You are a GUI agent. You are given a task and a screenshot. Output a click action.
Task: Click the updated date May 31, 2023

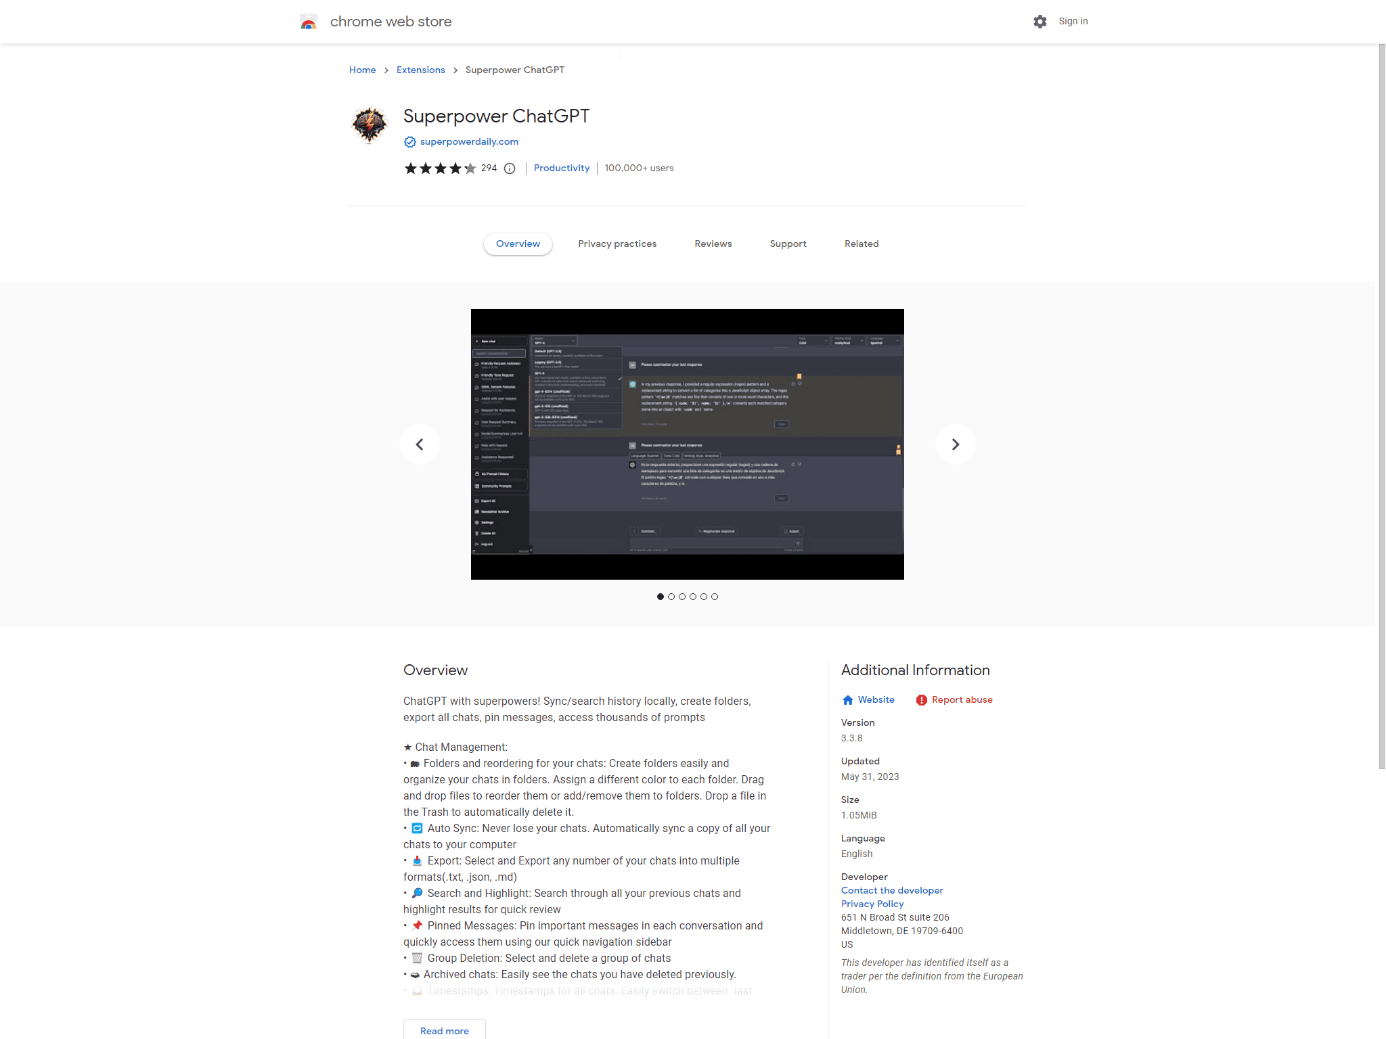point(870,777)
